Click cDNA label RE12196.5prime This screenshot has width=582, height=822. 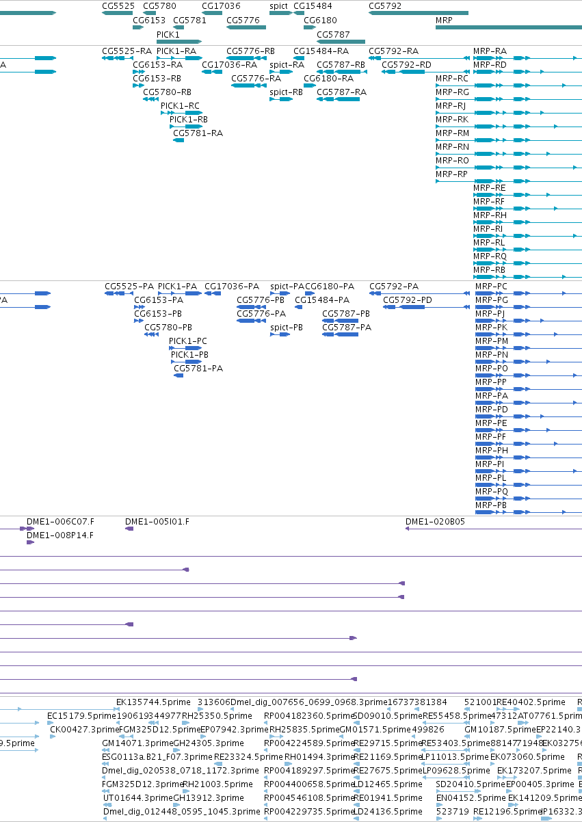tap(507, 812)
